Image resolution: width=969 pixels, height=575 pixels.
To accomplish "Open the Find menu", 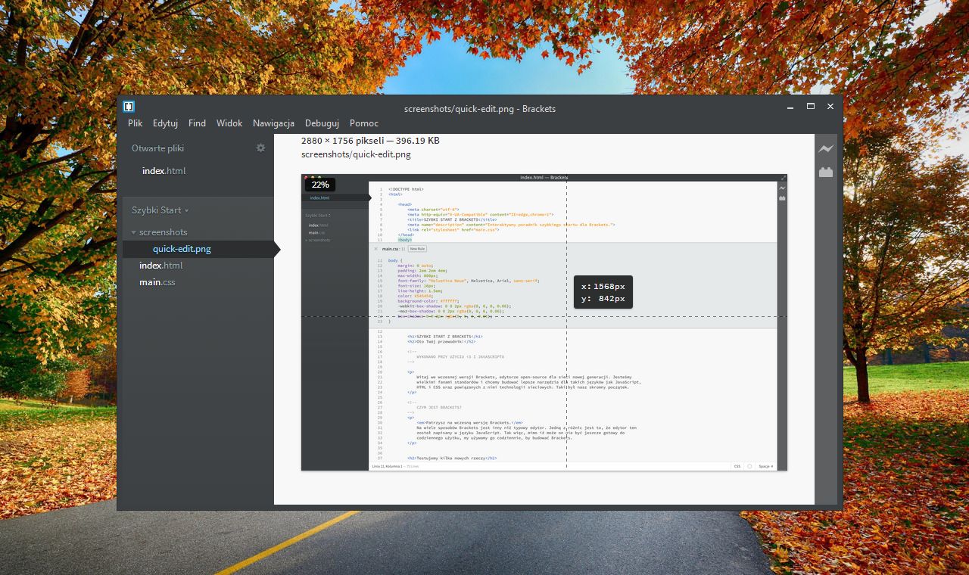I will (197, 123).
